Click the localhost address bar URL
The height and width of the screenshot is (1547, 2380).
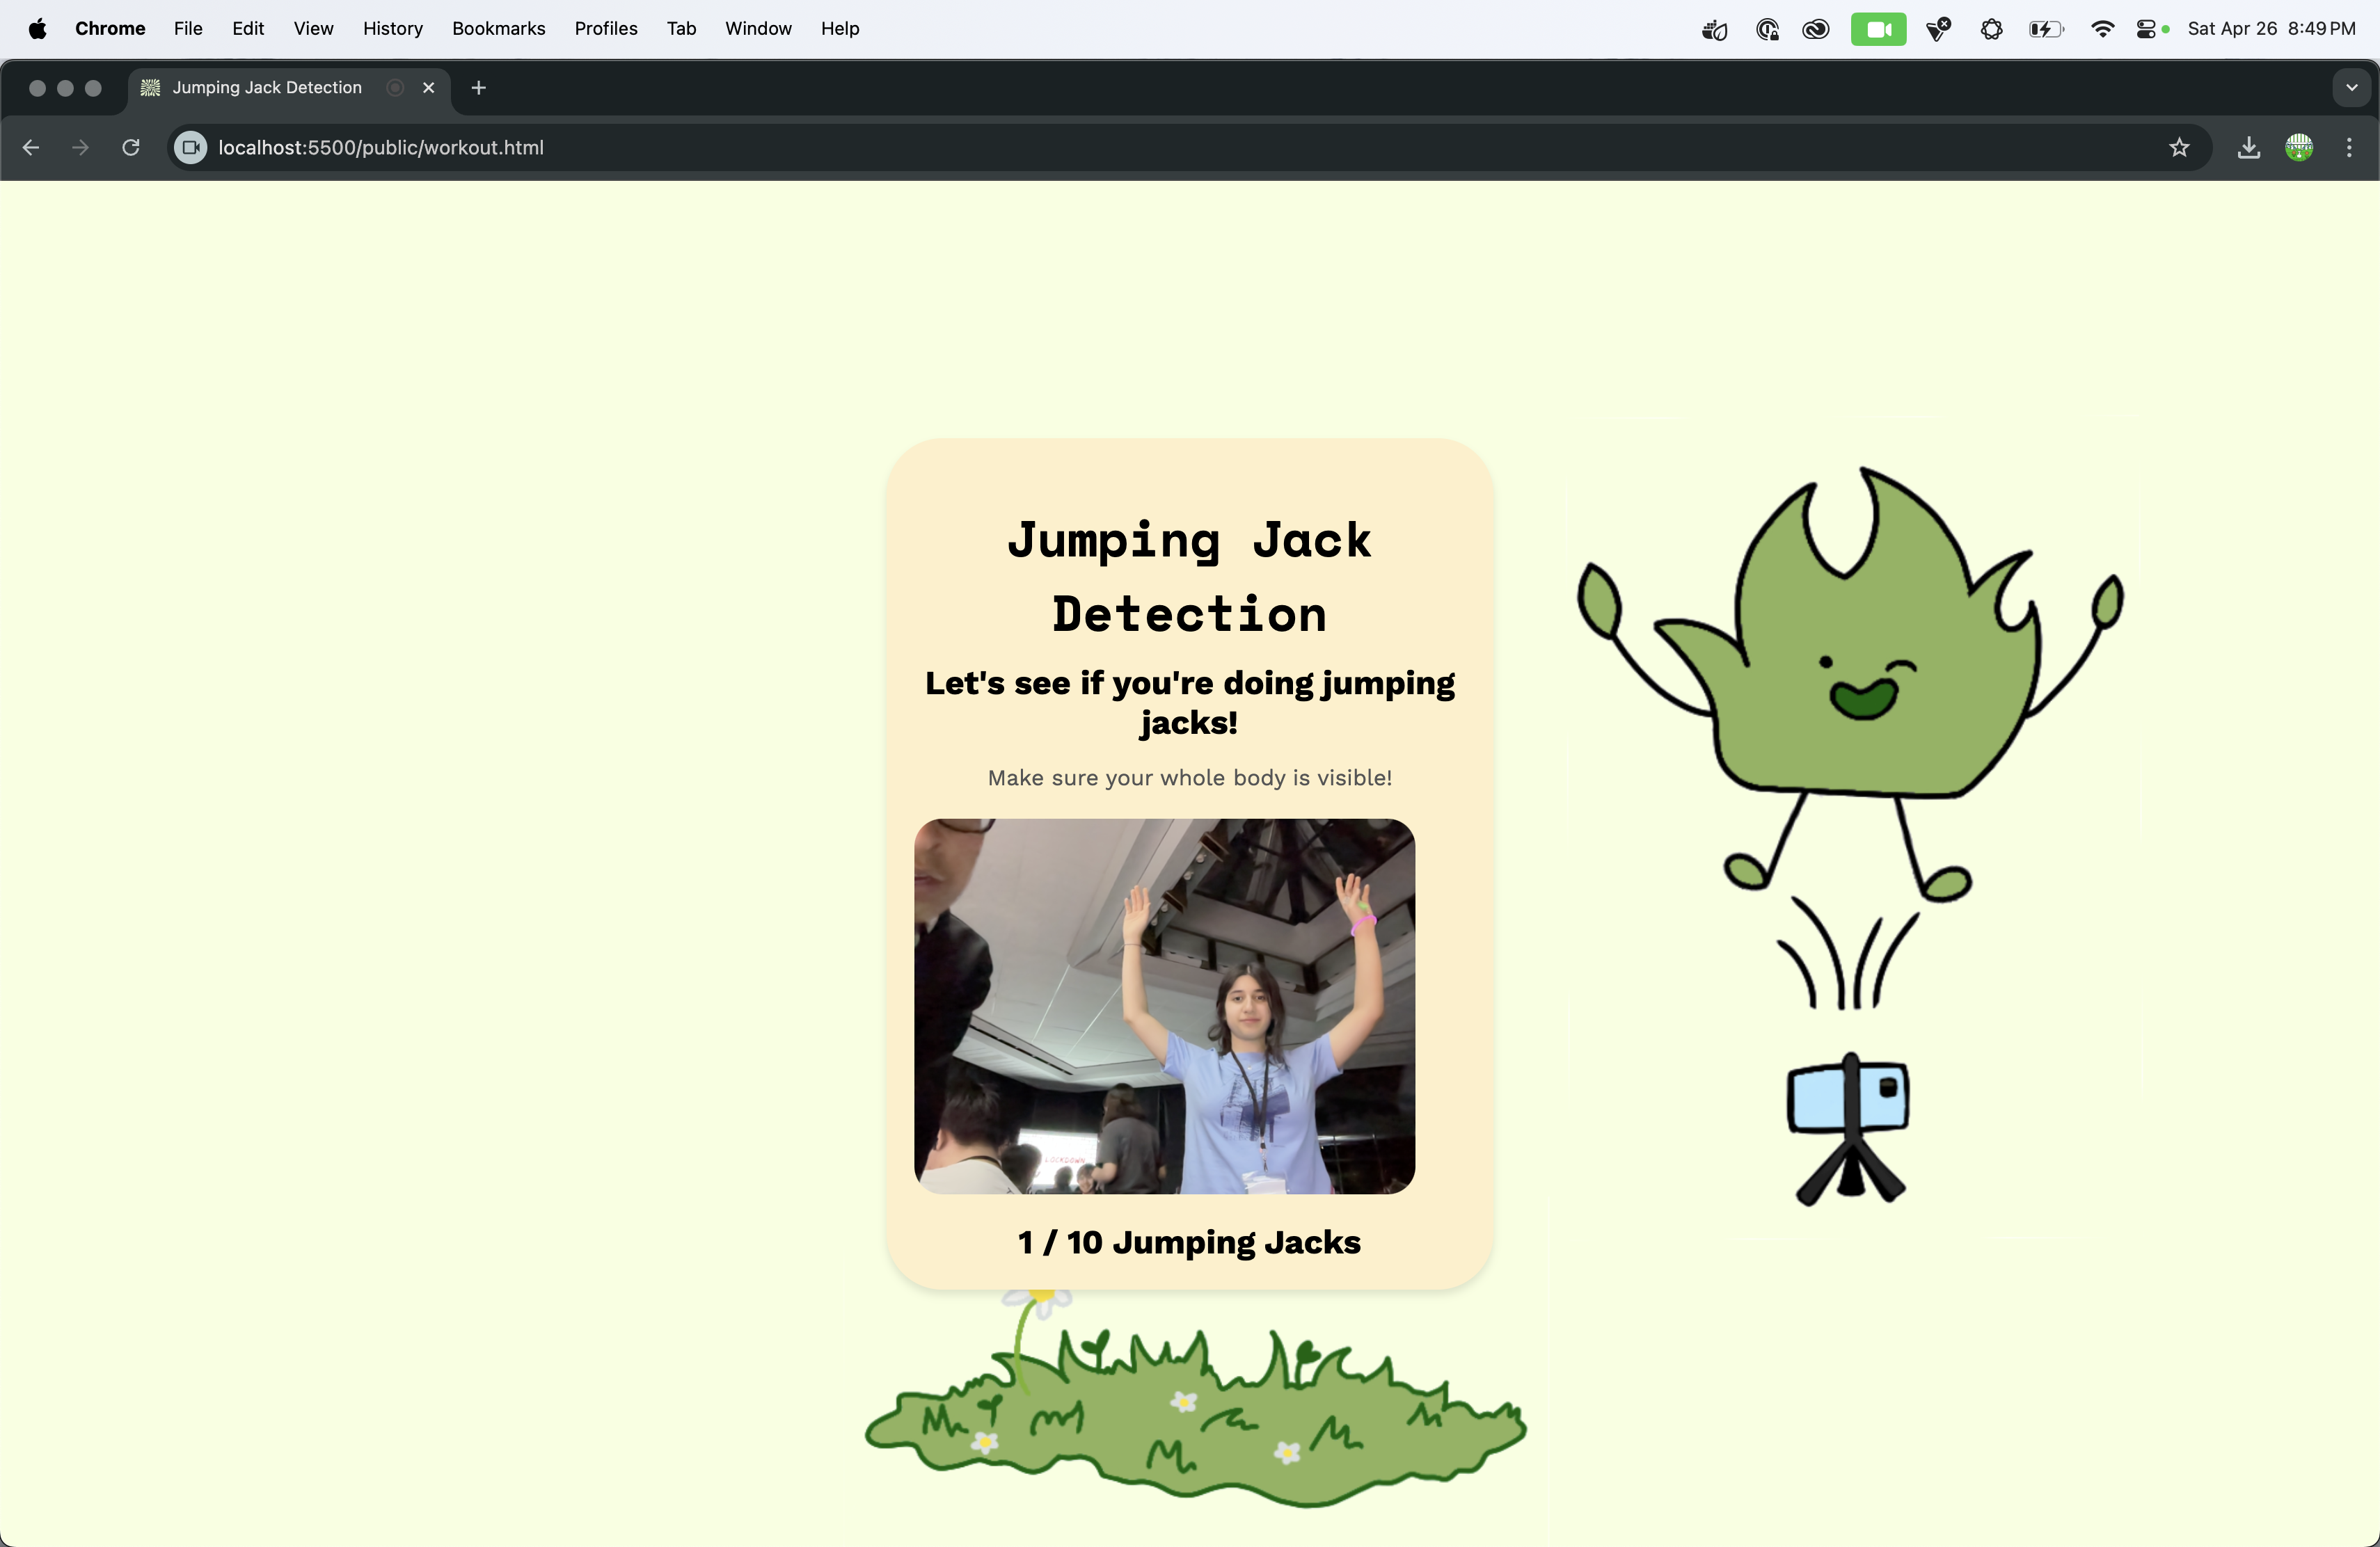(x=381, y=148)
